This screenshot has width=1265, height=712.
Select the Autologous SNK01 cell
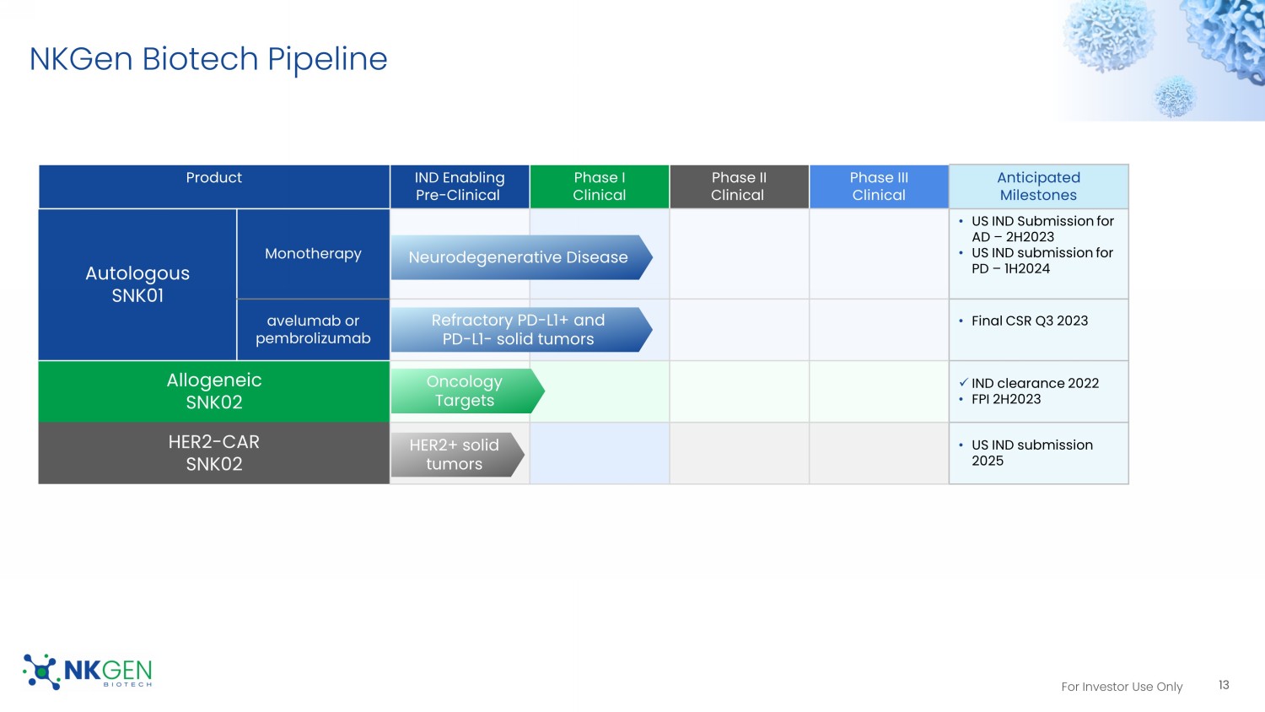click(137, 284)
